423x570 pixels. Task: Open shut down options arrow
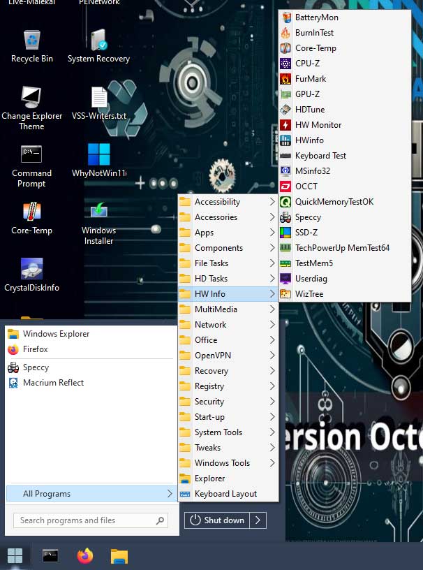258,520
